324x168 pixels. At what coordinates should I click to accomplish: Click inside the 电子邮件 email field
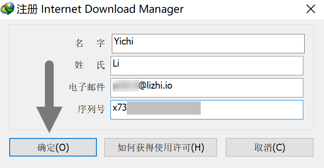[207, 88]
